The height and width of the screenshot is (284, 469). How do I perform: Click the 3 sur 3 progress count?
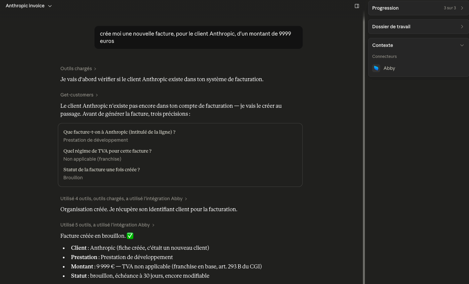coord(450,8)
